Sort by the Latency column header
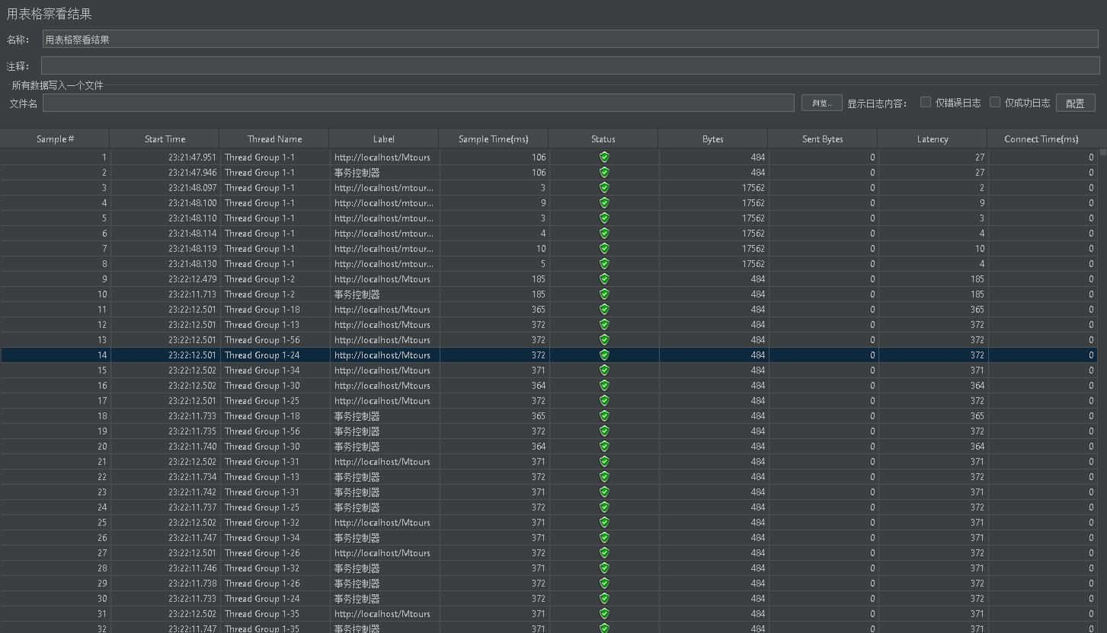Screen dimensions: 1107x633 [933, 138]
